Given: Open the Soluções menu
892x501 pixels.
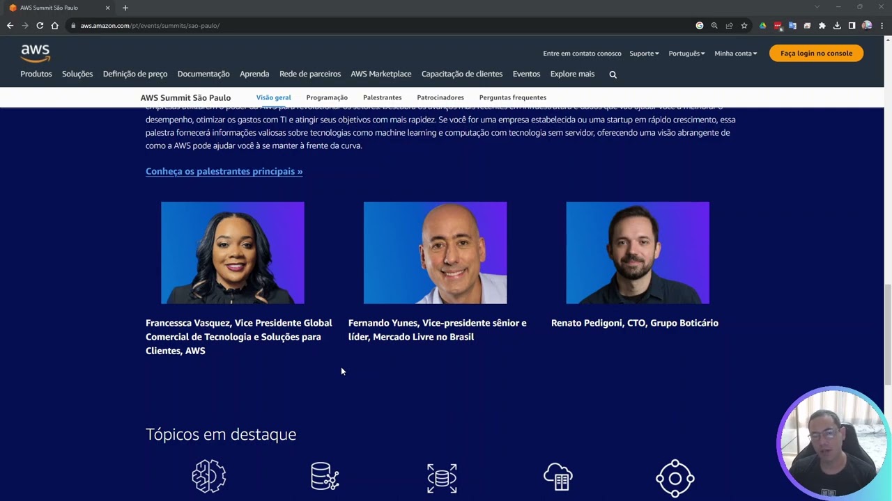Looking at the screenshot, I should [77, 74].
